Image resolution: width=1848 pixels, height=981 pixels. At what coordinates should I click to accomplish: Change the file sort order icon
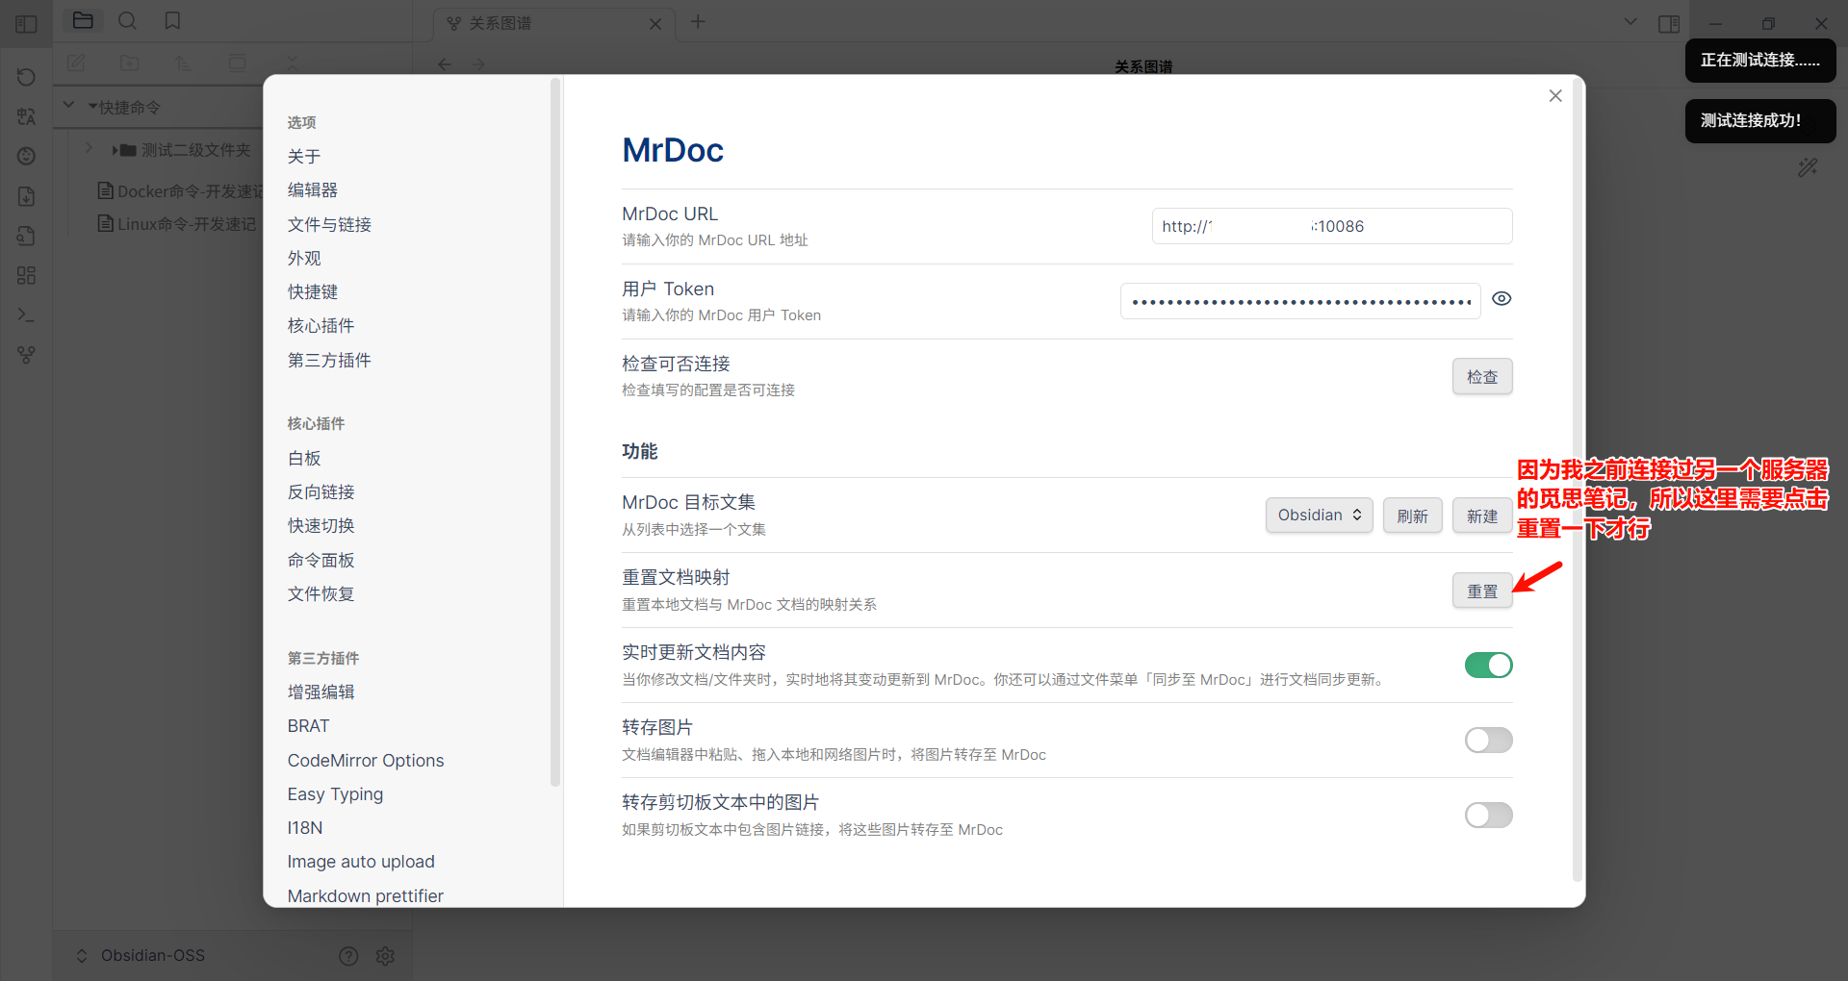184,63
